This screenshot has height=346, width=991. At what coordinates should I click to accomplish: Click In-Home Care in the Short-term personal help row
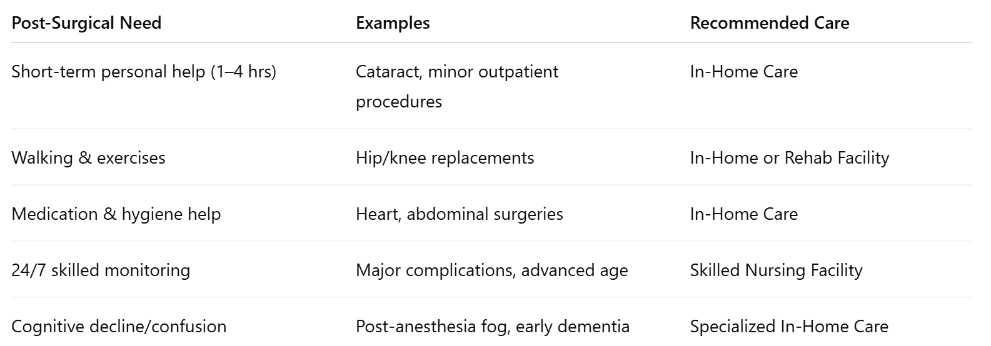tap(743, 72)
